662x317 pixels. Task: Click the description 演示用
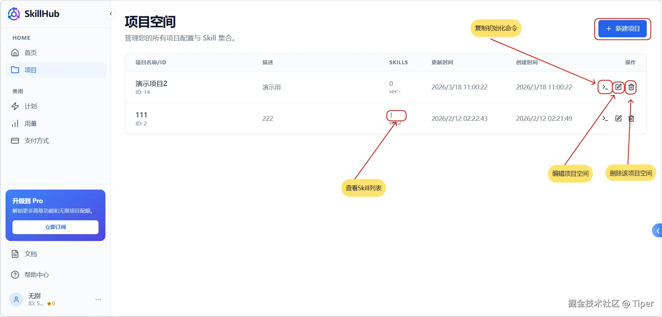[271, 87]
